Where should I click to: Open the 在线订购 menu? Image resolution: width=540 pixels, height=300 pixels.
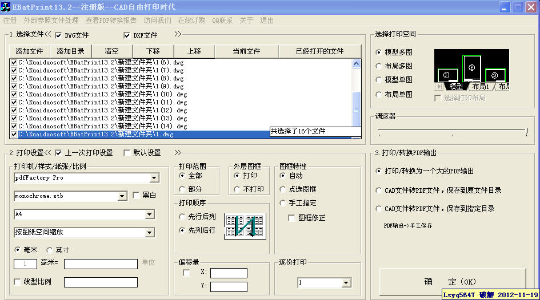pos(191,21)
